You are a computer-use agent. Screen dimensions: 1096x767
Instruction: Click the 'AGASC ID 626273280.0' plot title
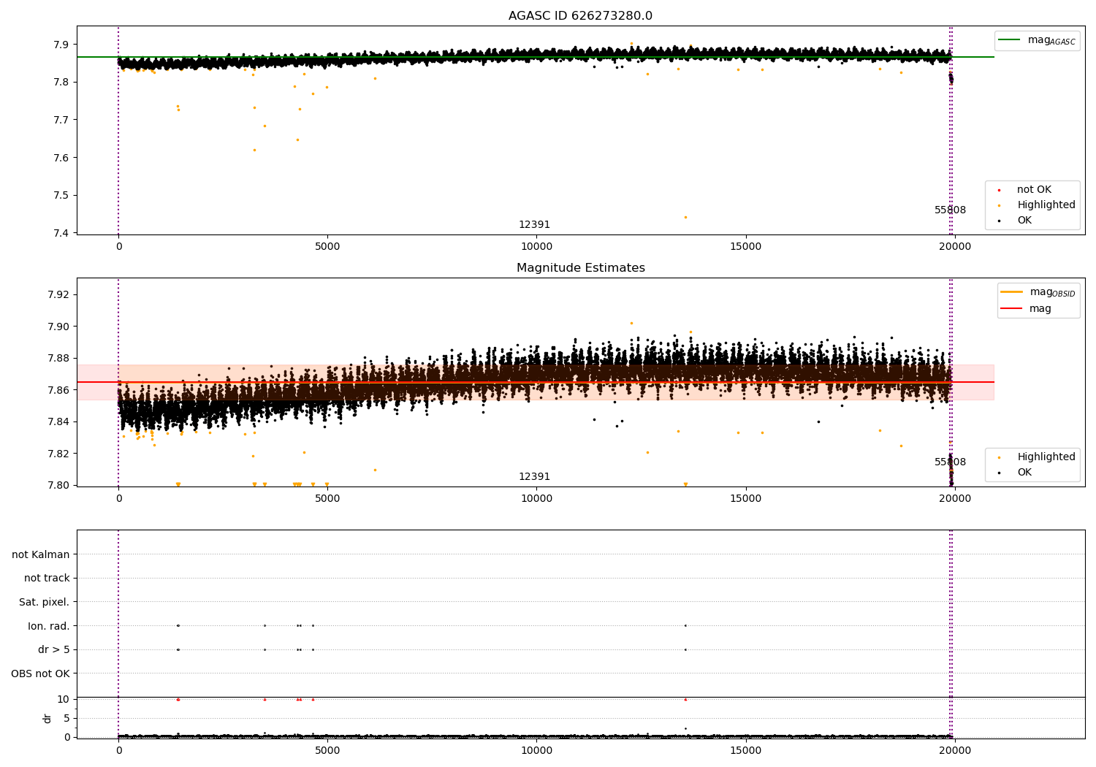click(x=580, y=16)
